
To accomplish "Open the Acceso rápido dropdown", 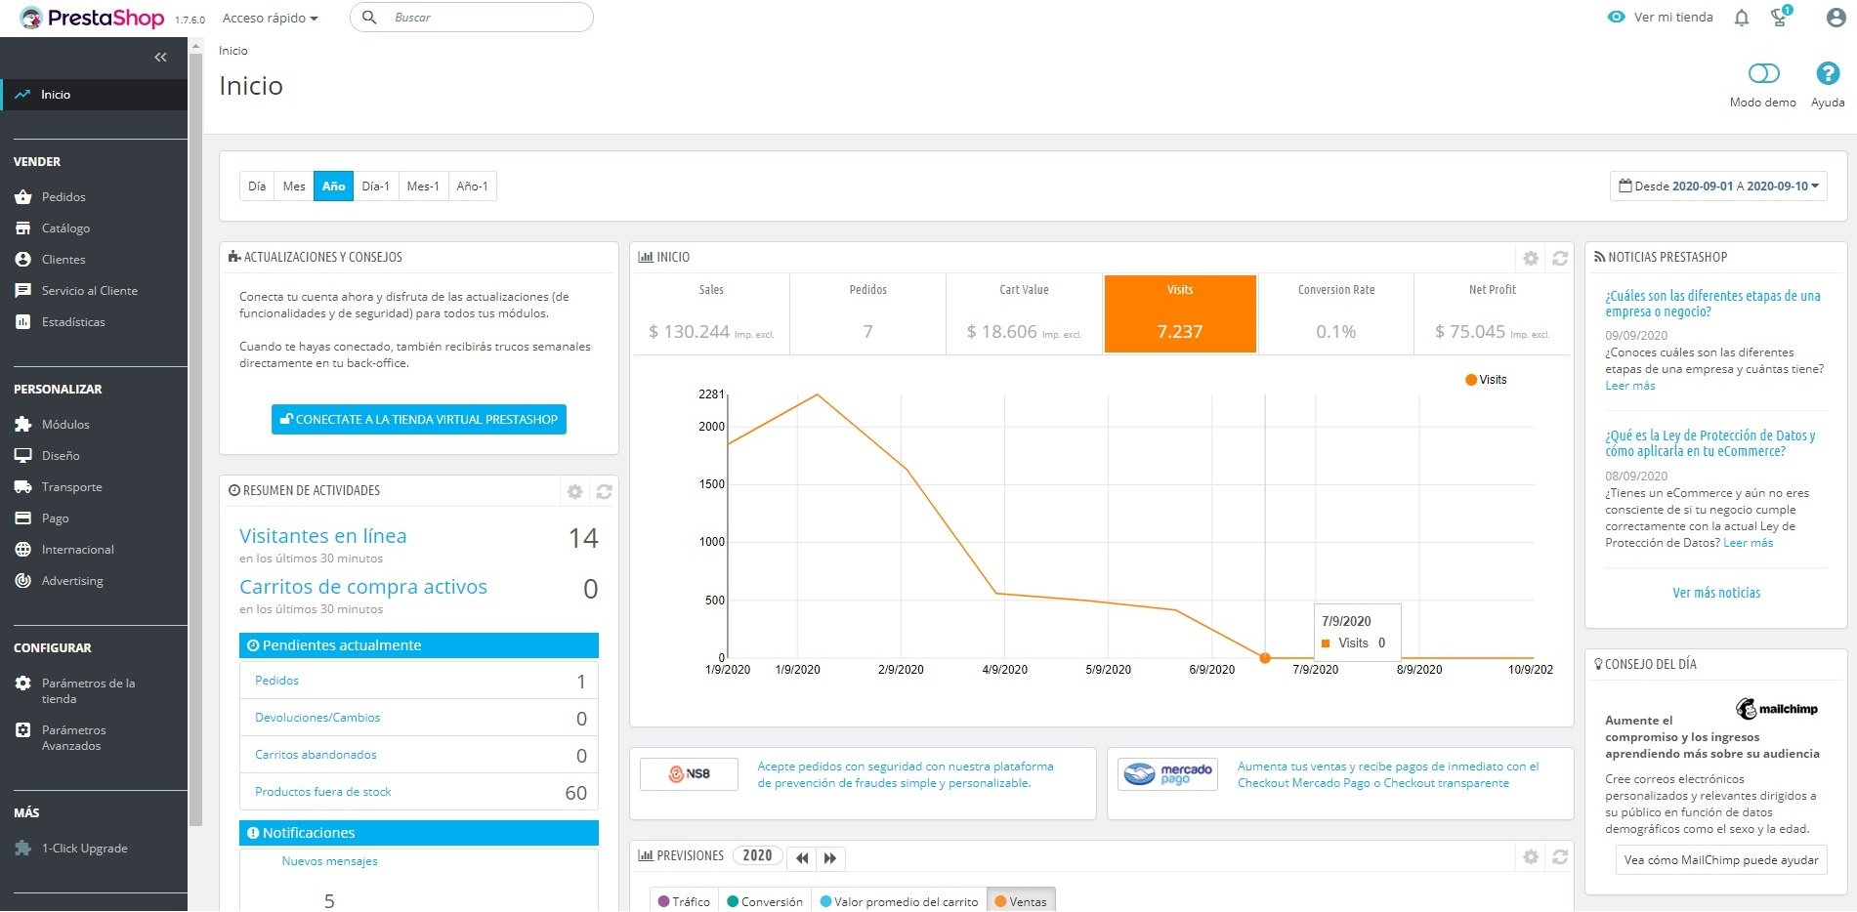I will (271, 19).
